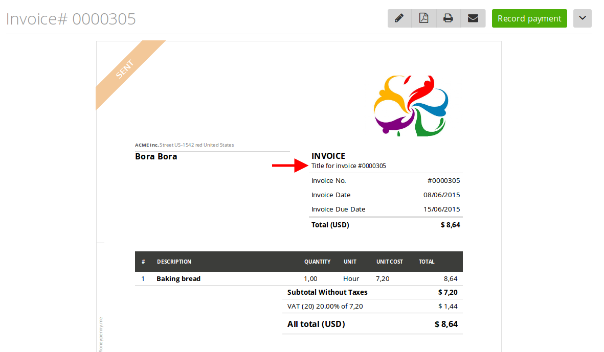604x352 pixels.
Task: Click the pencil edit invoice icon
Action: pyautogui.click(x=399, y=18)
